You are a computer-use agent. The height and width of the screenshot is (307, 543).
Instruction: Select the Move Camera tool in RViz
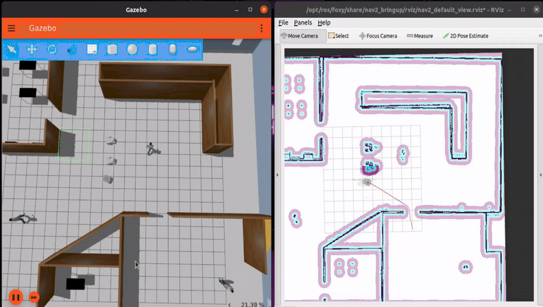(x=302, y=36)
